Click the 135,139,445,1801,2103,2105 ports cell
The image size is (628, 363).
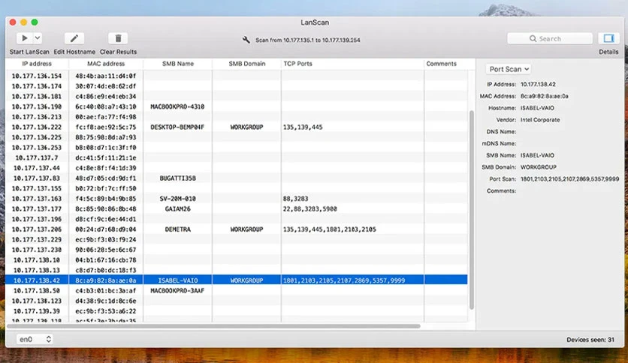[352, 229]
